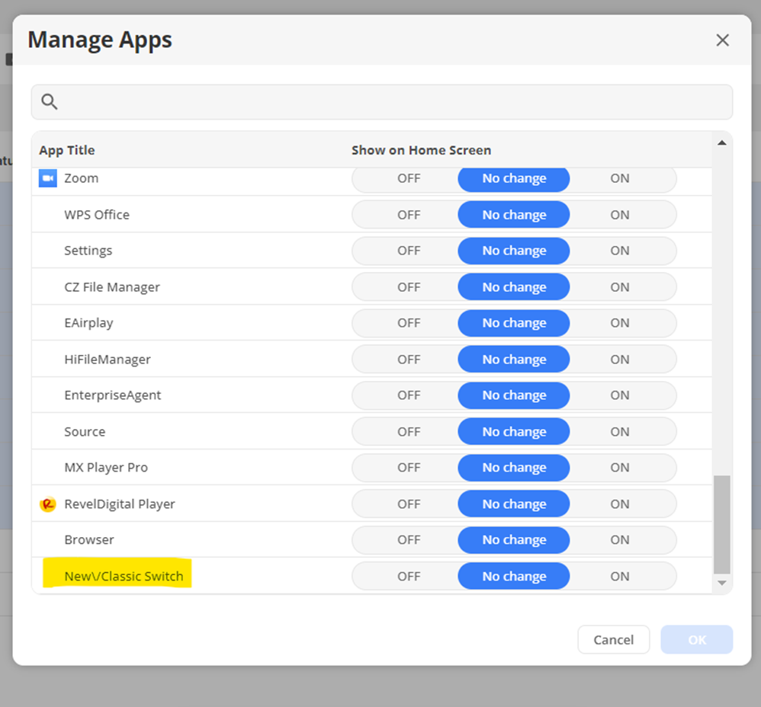Set RevelDigital Player to OFF
761x707 pixels.
[409, 504]
